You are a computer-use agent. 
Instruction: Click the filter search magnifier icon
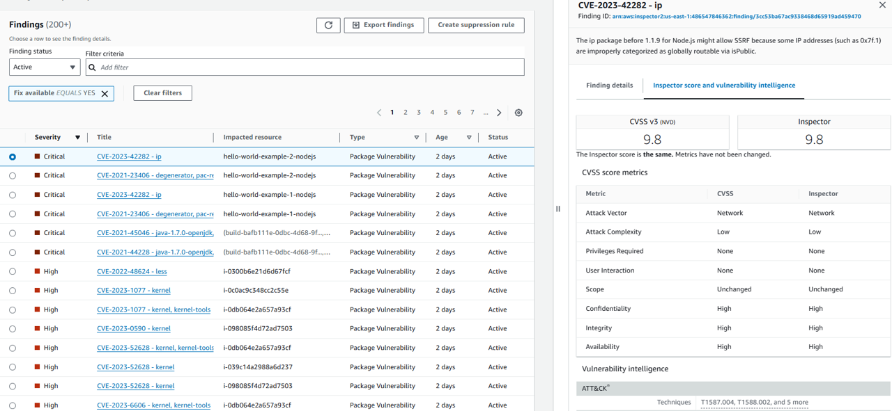[92, 67]
